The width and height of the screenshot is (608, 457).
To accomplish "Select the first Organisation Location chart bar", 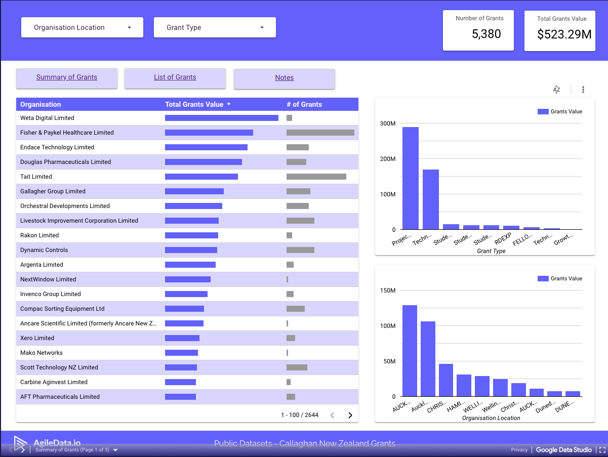I will 410,351.
